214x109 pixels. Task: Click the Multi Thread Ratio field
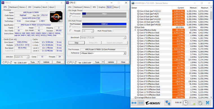tap(120, 31)
